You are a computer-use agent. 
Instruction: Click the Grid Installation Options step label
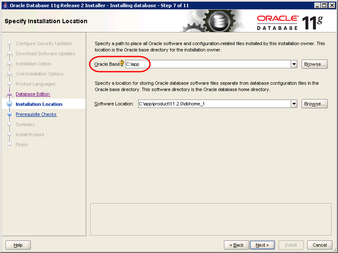39,74
